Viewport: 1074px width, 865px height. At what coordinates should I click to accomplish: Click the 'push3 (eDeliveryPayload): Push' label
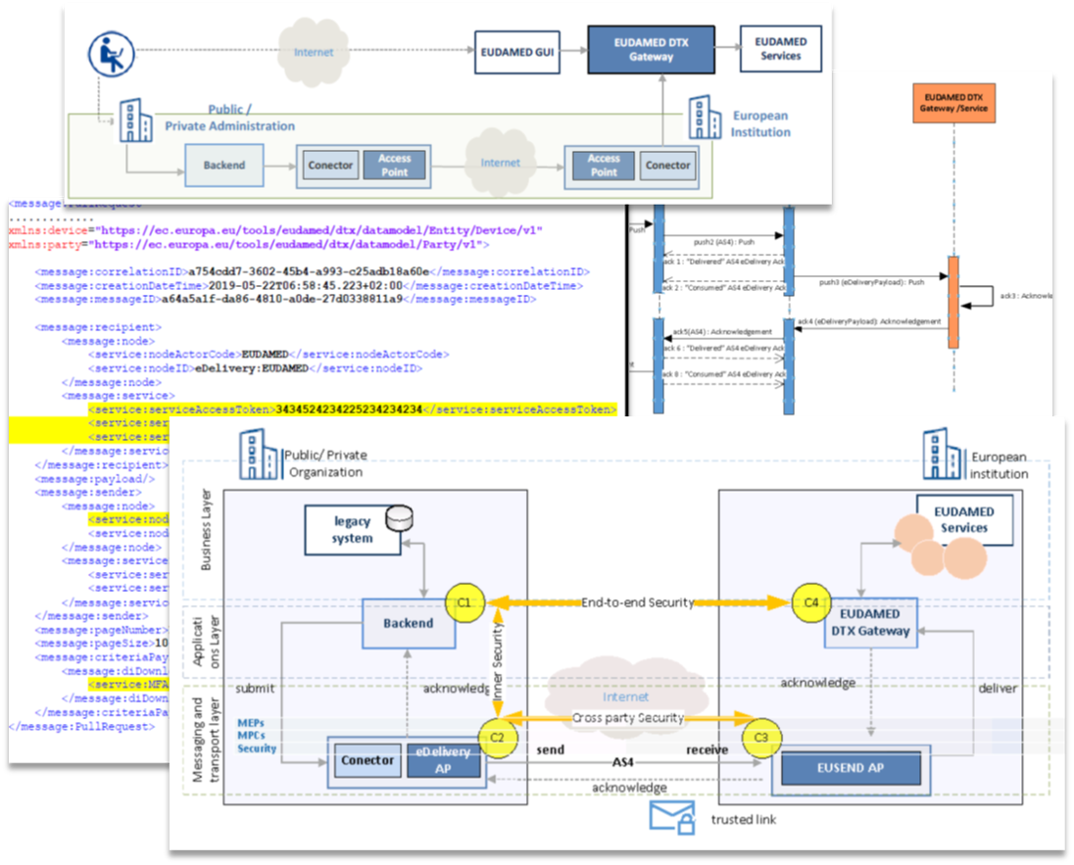[871, 281]
